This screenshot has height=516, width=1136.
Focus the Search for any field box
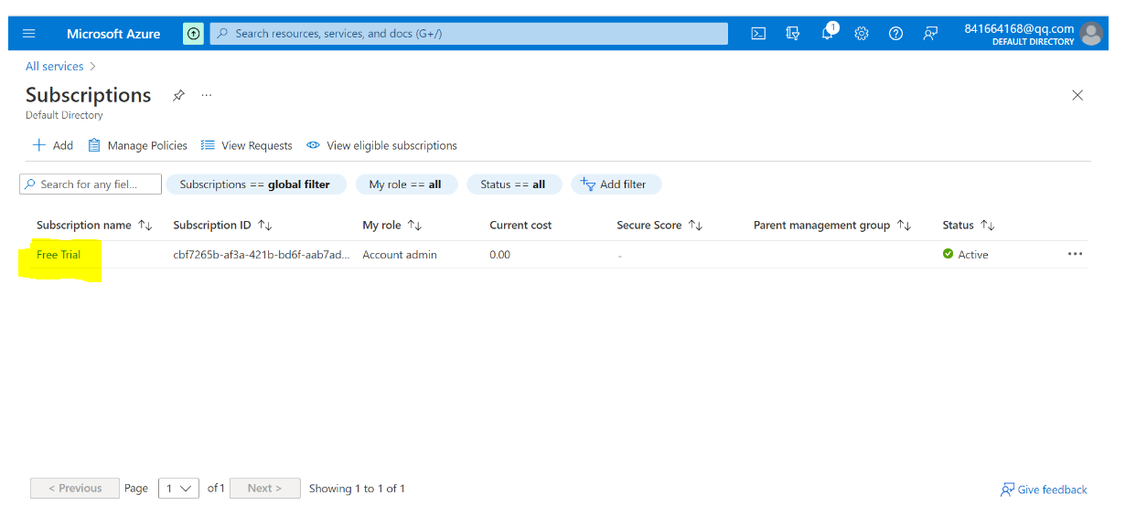click(x=91, y=184)
